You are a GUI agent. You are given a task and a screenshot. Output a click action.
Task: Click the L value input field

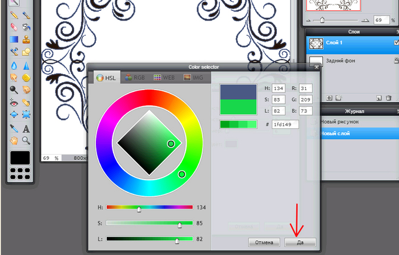point(279,111)
